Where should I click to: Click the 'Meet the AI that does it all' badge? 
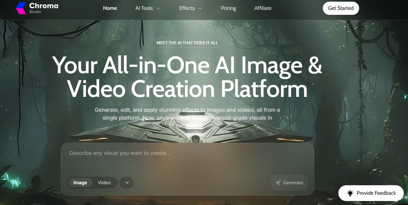[x=187, y=42]
